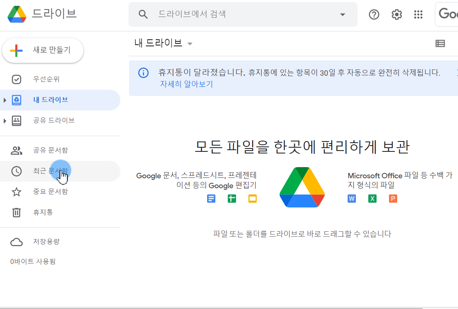Click the 0바이트 사용됨 storage text
Screen dimensions: 458x309
tap(33, 262)
